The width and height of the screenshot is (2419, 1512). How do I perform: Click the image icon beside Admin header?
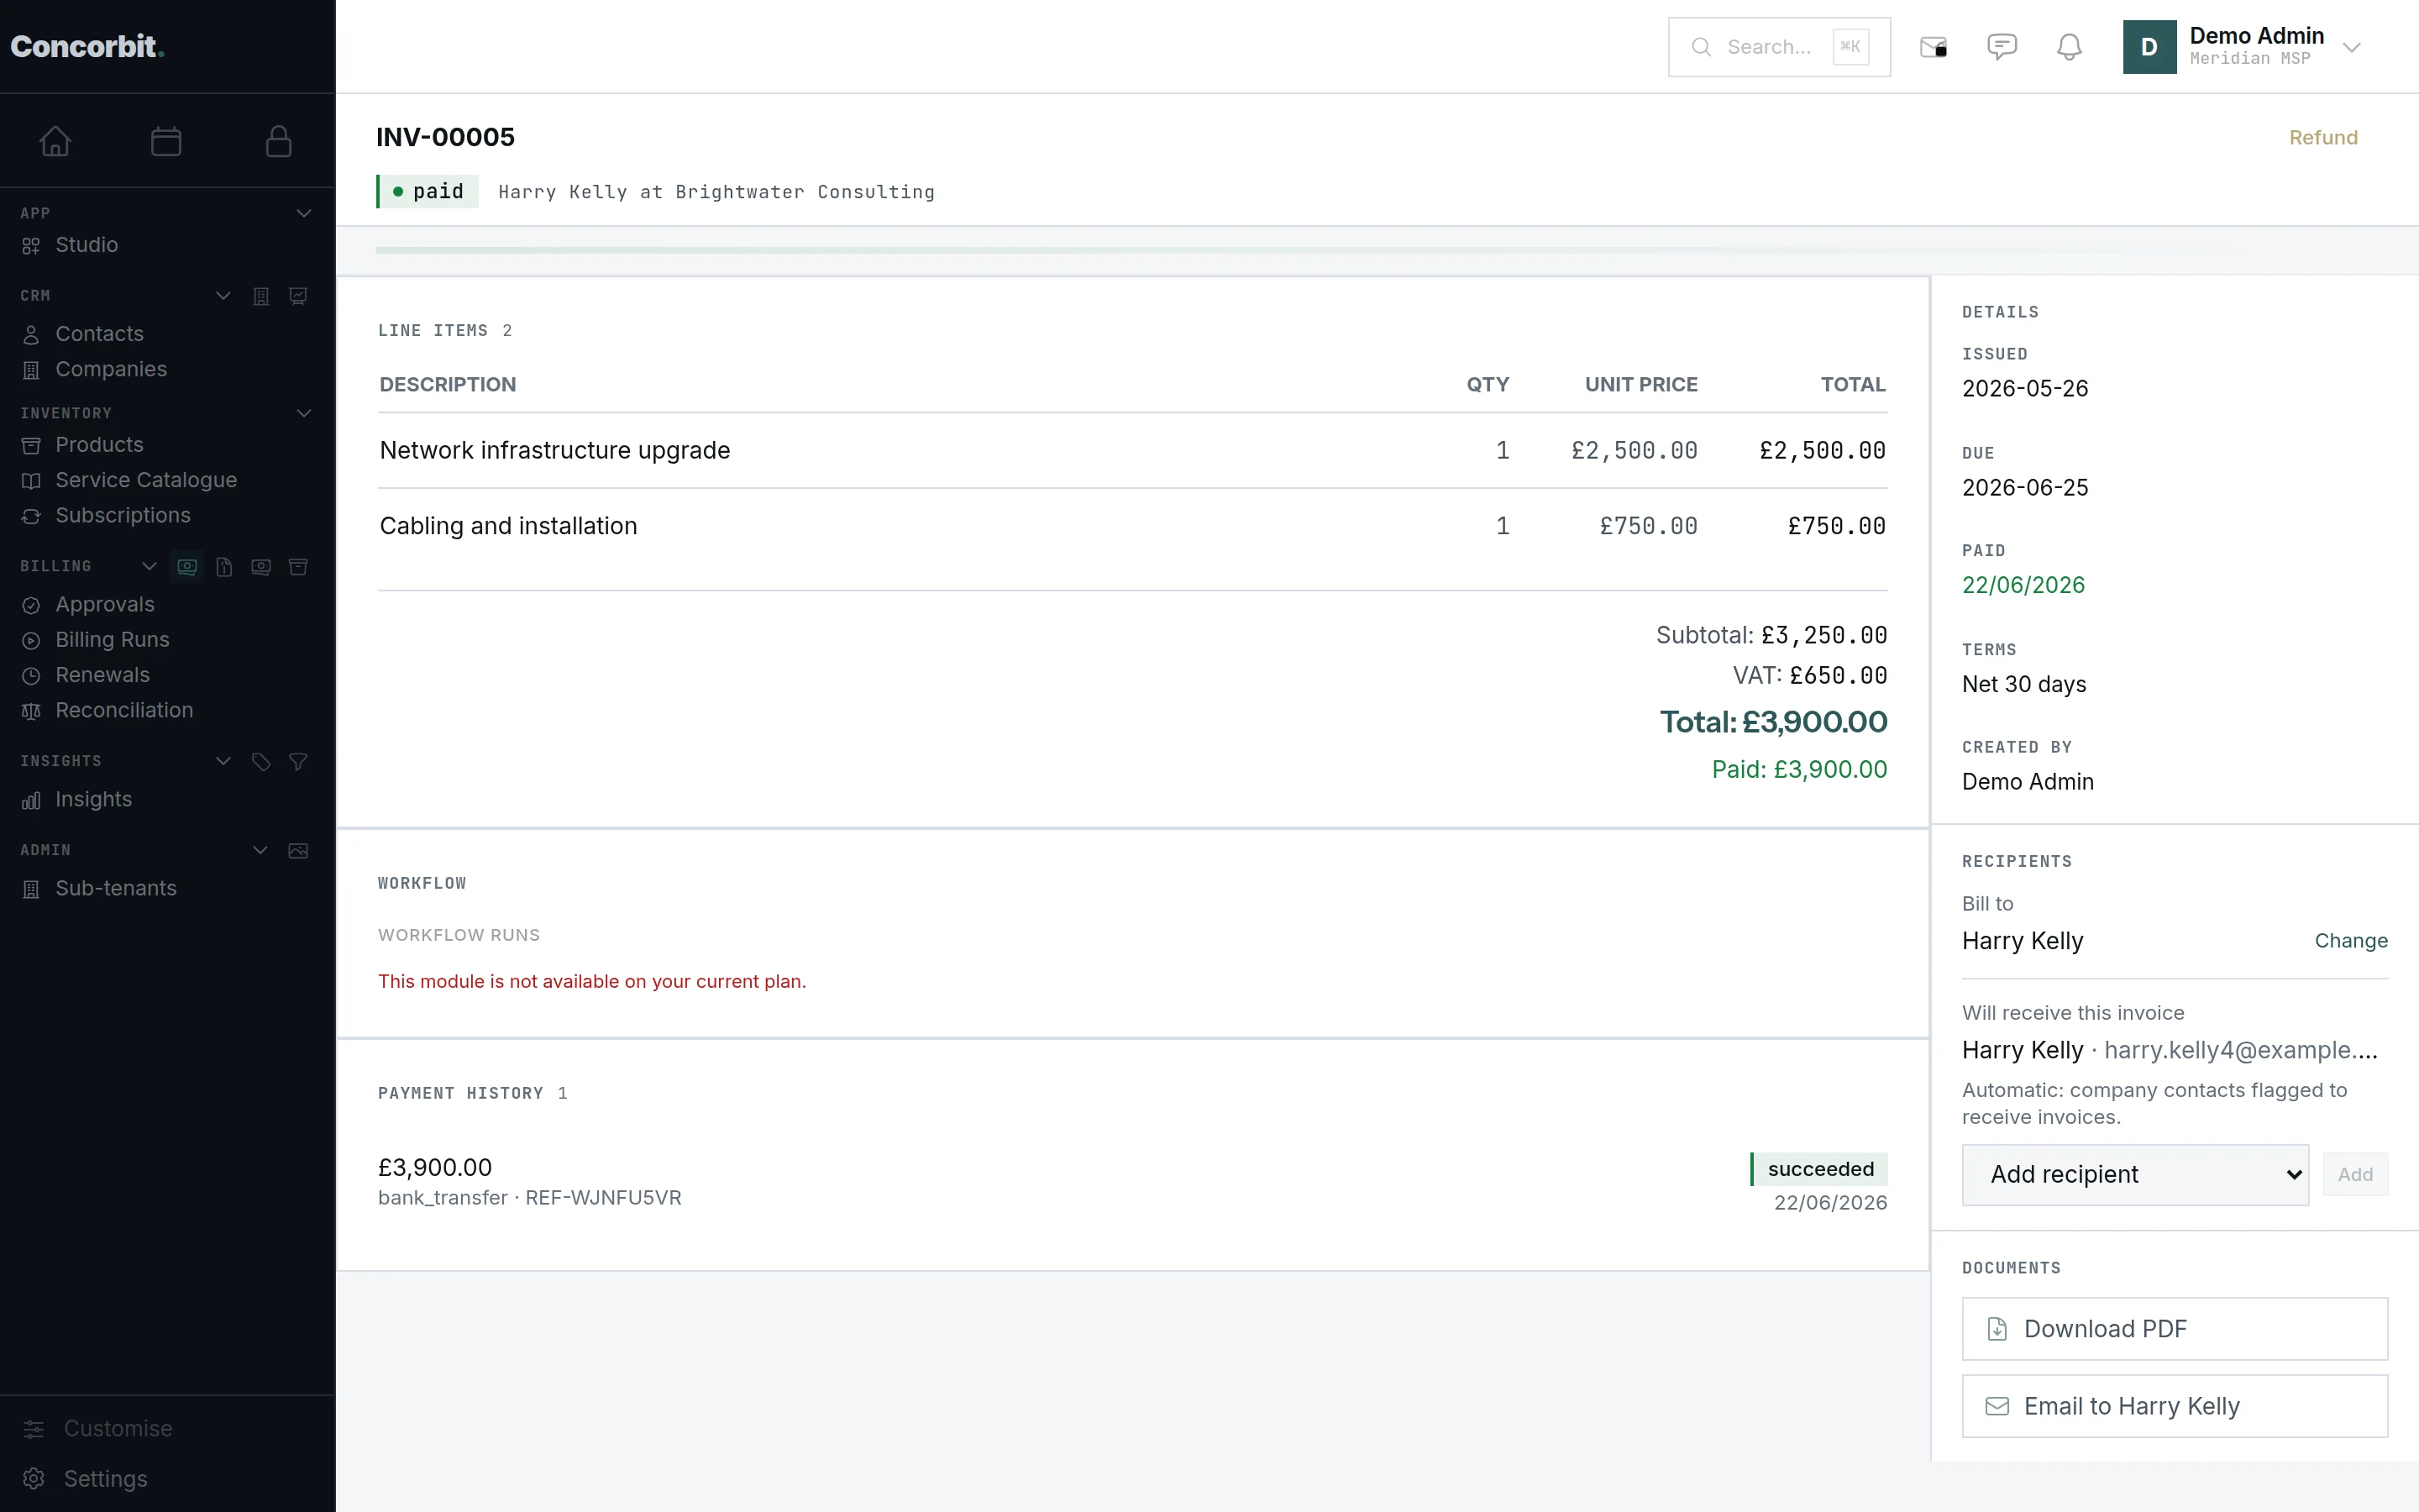click(298, 851)
